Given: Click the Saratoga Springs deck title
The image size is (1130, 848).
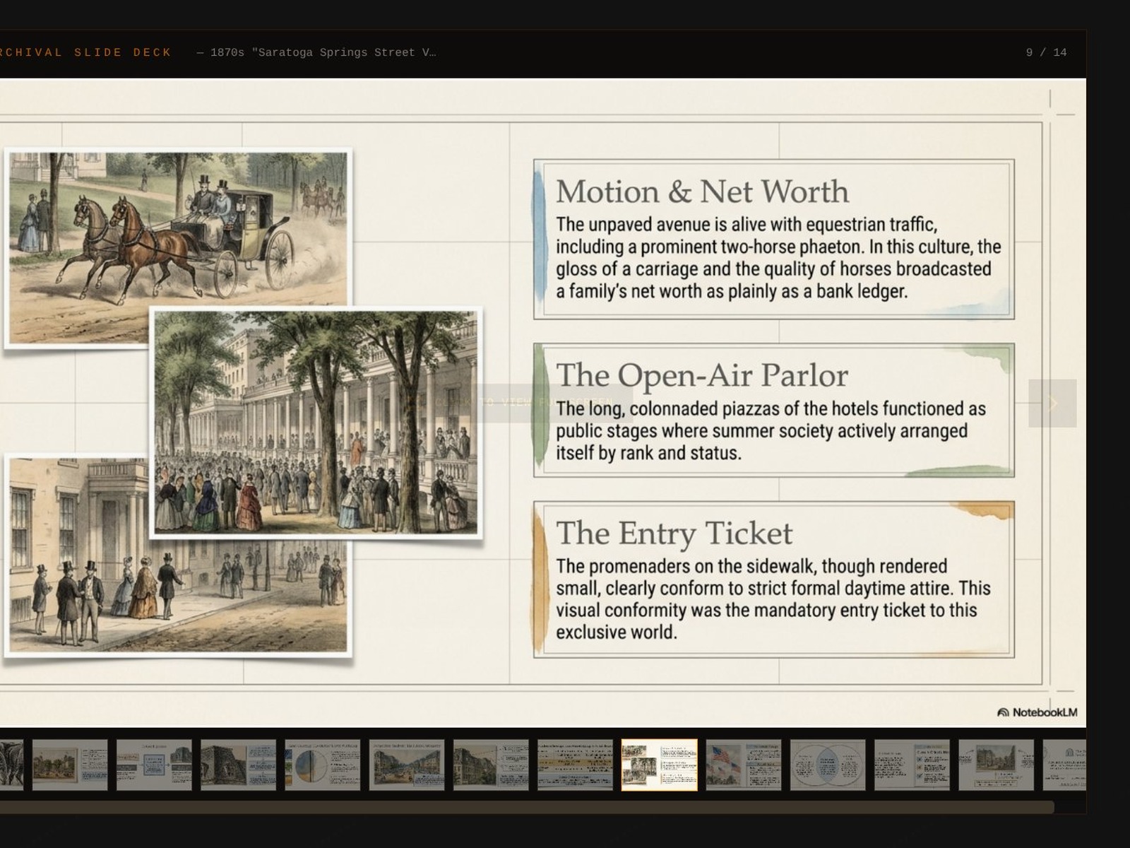Looking at the screenshot, I should point(316,52).
